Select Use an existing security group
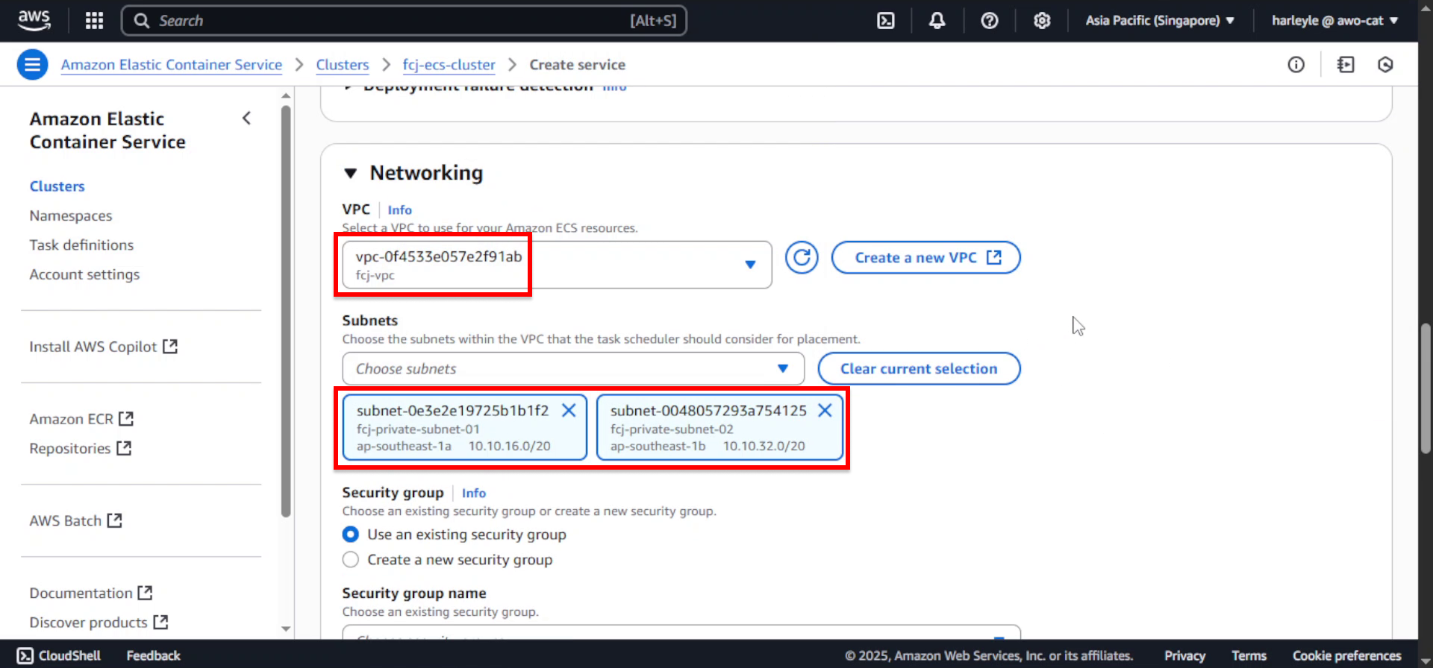 click(x=350, y=535)
